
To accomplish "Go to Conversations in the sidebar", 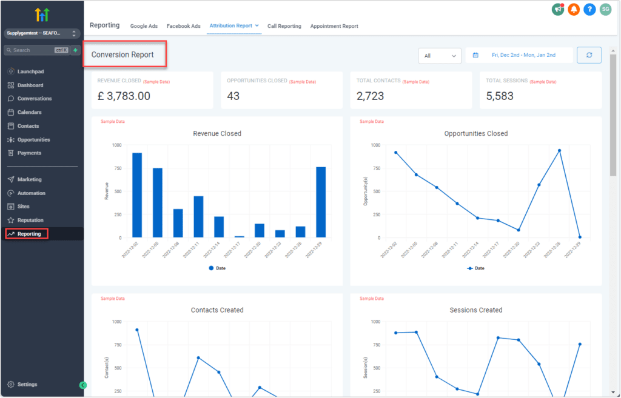I will (34, 99).
